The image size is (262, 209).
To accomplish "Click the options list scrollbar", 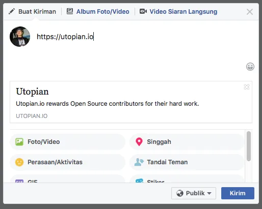I will pos(249,146).
